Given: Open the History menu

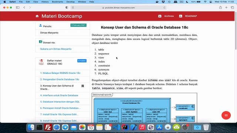Looking at the screenshot, I should [45, 2].
